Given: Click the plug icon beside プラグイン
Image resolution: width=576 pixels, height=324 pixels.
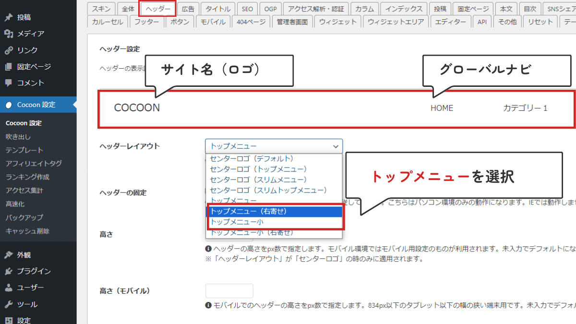Looking at the screenshot, I should pyautogui.click(x=9, y=271).
